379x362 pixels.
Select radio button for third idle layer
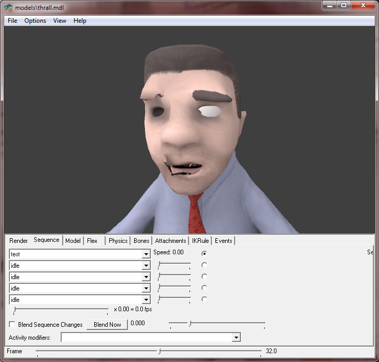204,288
